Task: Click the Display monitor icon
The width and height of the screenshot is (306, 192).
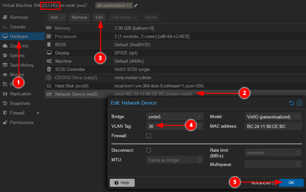Action: pos(49,53)
